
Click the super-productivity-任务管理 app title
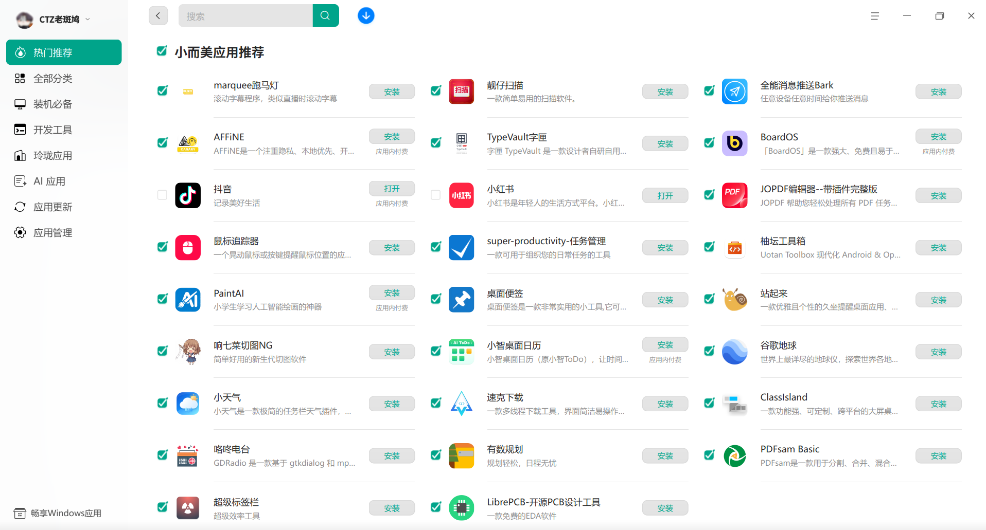point(546,241)
